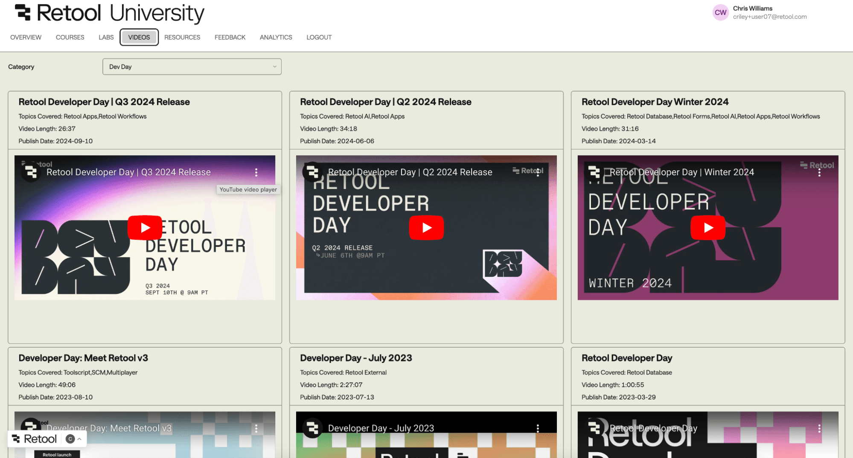Open the Category dropdown showing Dev Day

pyautogui.click(x=192, y=67)
